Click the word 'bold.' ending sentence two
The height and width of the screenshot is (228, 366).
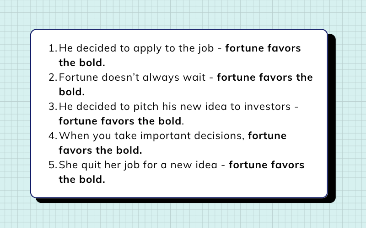pos(72,92)
